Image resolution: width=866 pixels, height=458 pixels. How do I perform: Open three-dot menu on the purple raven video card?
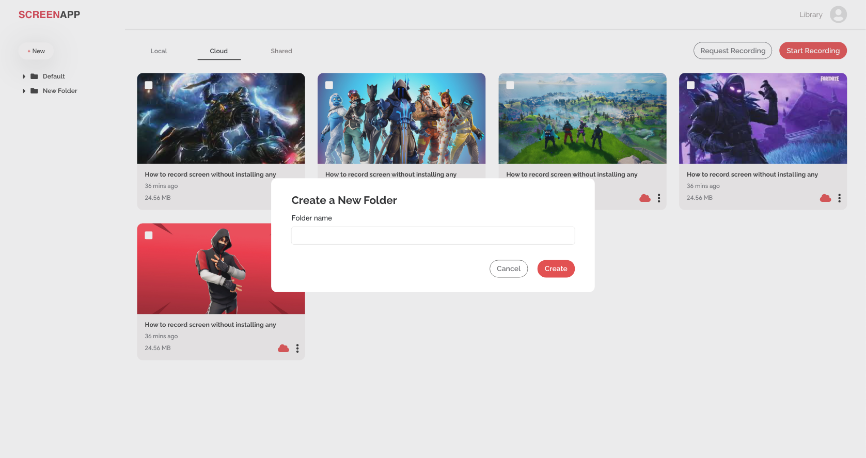pos(839,198)
